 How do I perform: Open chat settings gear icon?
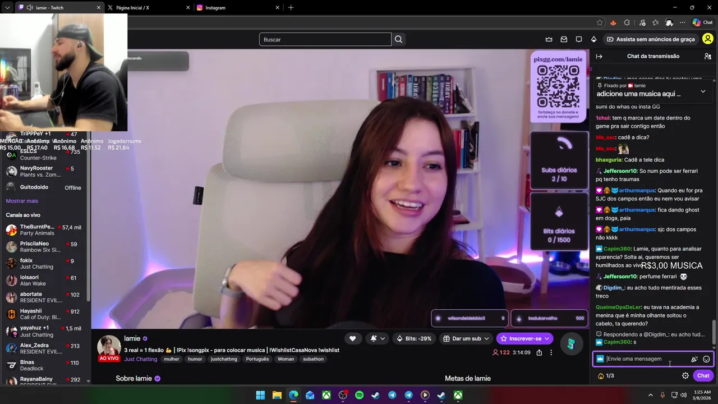click(x=685, y=376)
